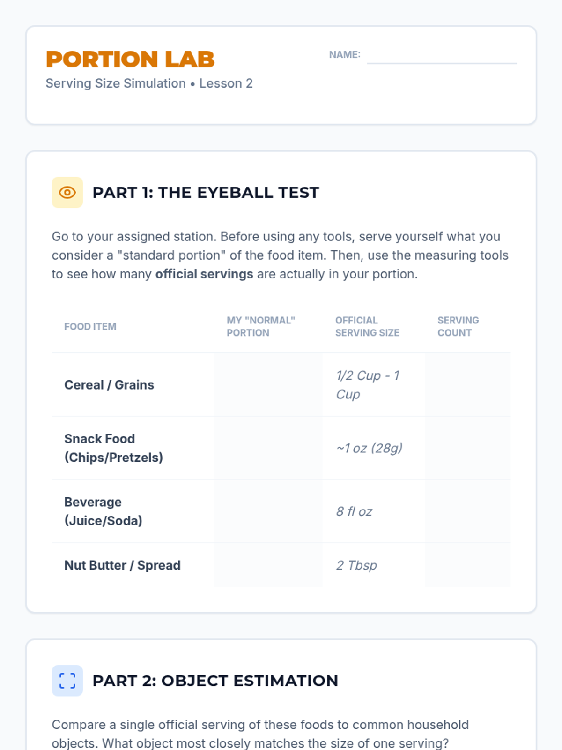Click the scan-frame icon beside Part 2
This screenshot has height=750, width=562.
click(67, 681)
